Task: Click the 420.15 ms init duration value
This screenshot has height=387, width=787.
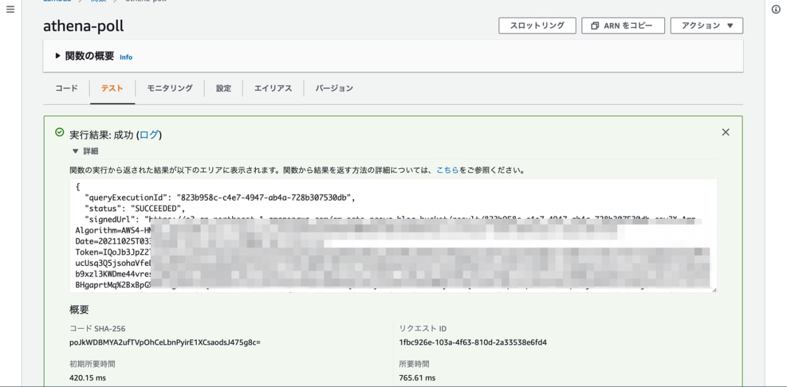Action: (87, 378)
